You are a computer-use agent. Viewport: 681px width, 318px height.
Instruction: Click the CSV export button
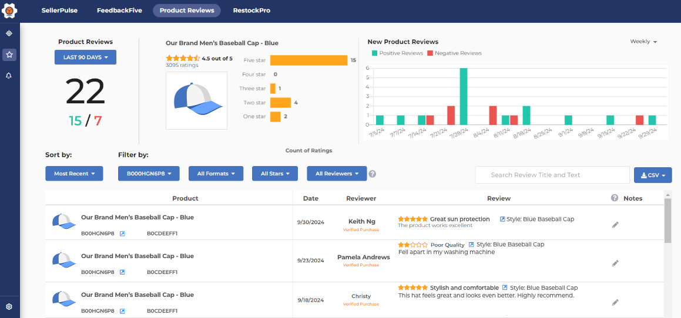(x=652, y=175)
